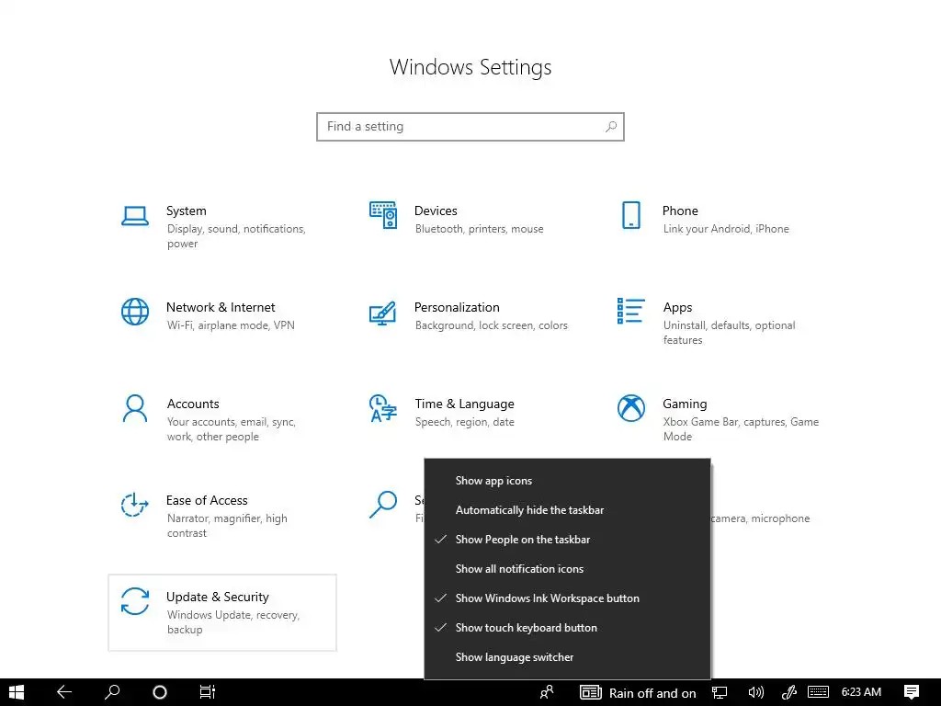Open the Ease of Access icon

point(135,505)
